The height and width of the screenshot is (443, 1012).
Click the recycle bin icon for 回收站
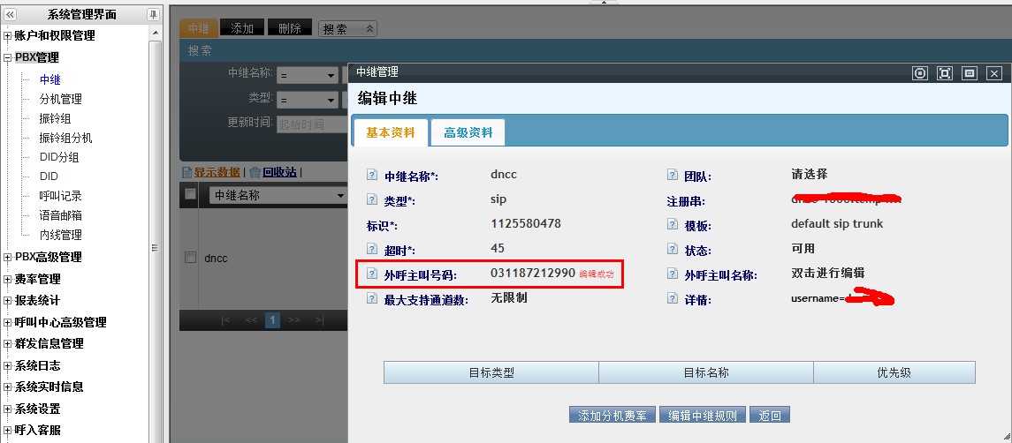255,172
